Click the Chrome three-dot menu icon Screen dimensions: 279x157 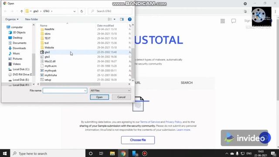click(275, 11)
